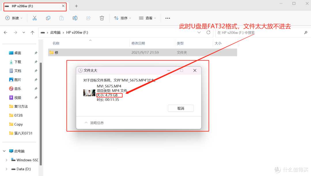This screenshot has width=311, height=176.
Task: Open the 排序 sort dropdown
Action: (122, 18)
